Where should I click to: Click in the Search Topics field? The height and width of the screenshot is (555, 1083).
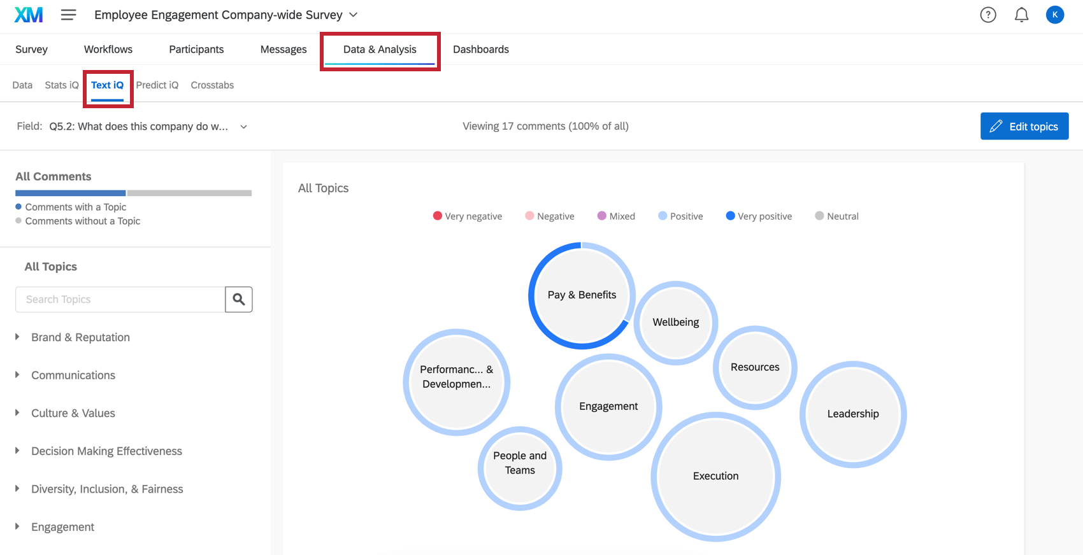click(x=120, y=299)
